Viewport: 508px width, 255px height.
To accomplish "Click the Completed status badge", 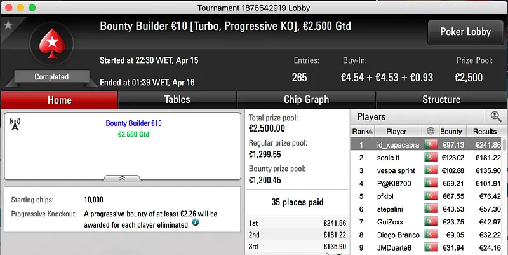I will pyautogui.click(x=51, y=77).
